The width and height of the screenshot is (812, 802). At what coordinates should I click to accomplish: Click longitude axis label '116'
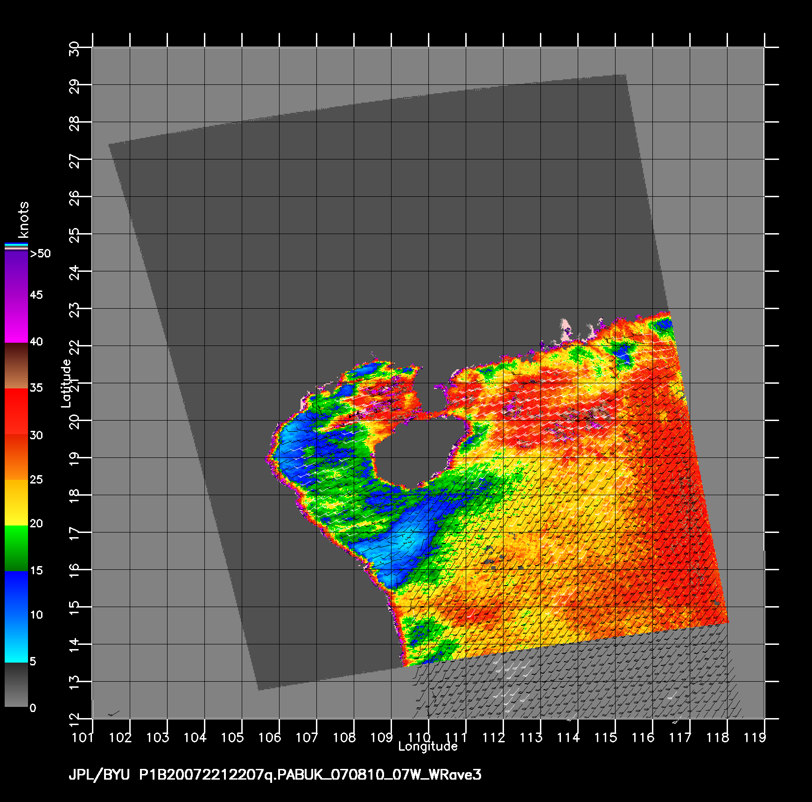click(x=643, y=738)
